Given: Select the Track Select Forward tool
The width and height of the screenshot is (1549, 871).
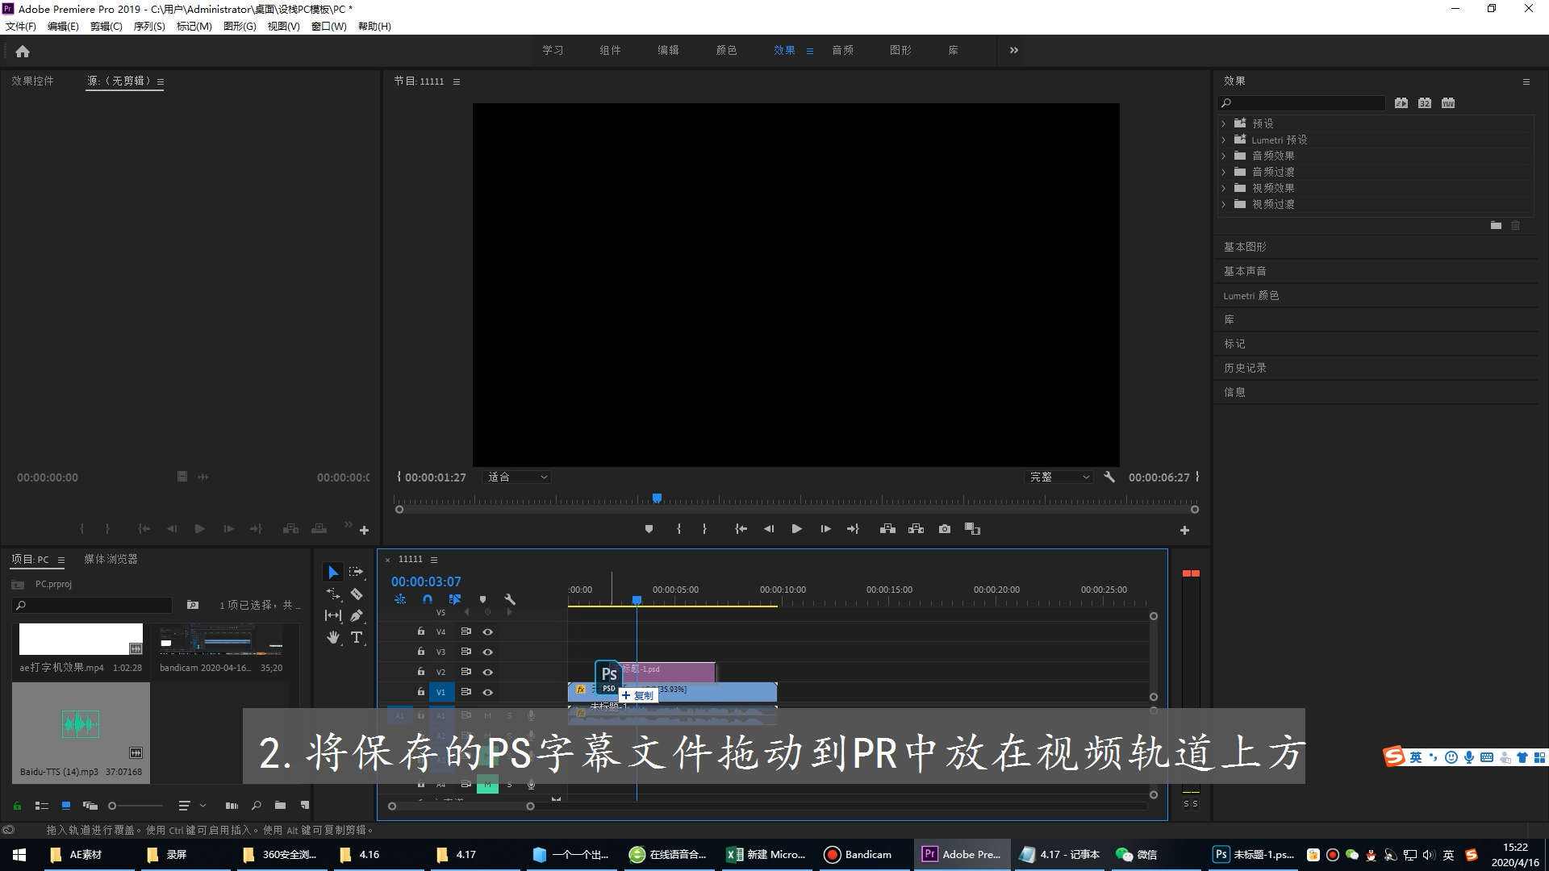Looking at the screenshot, I should tap(356, 572).
